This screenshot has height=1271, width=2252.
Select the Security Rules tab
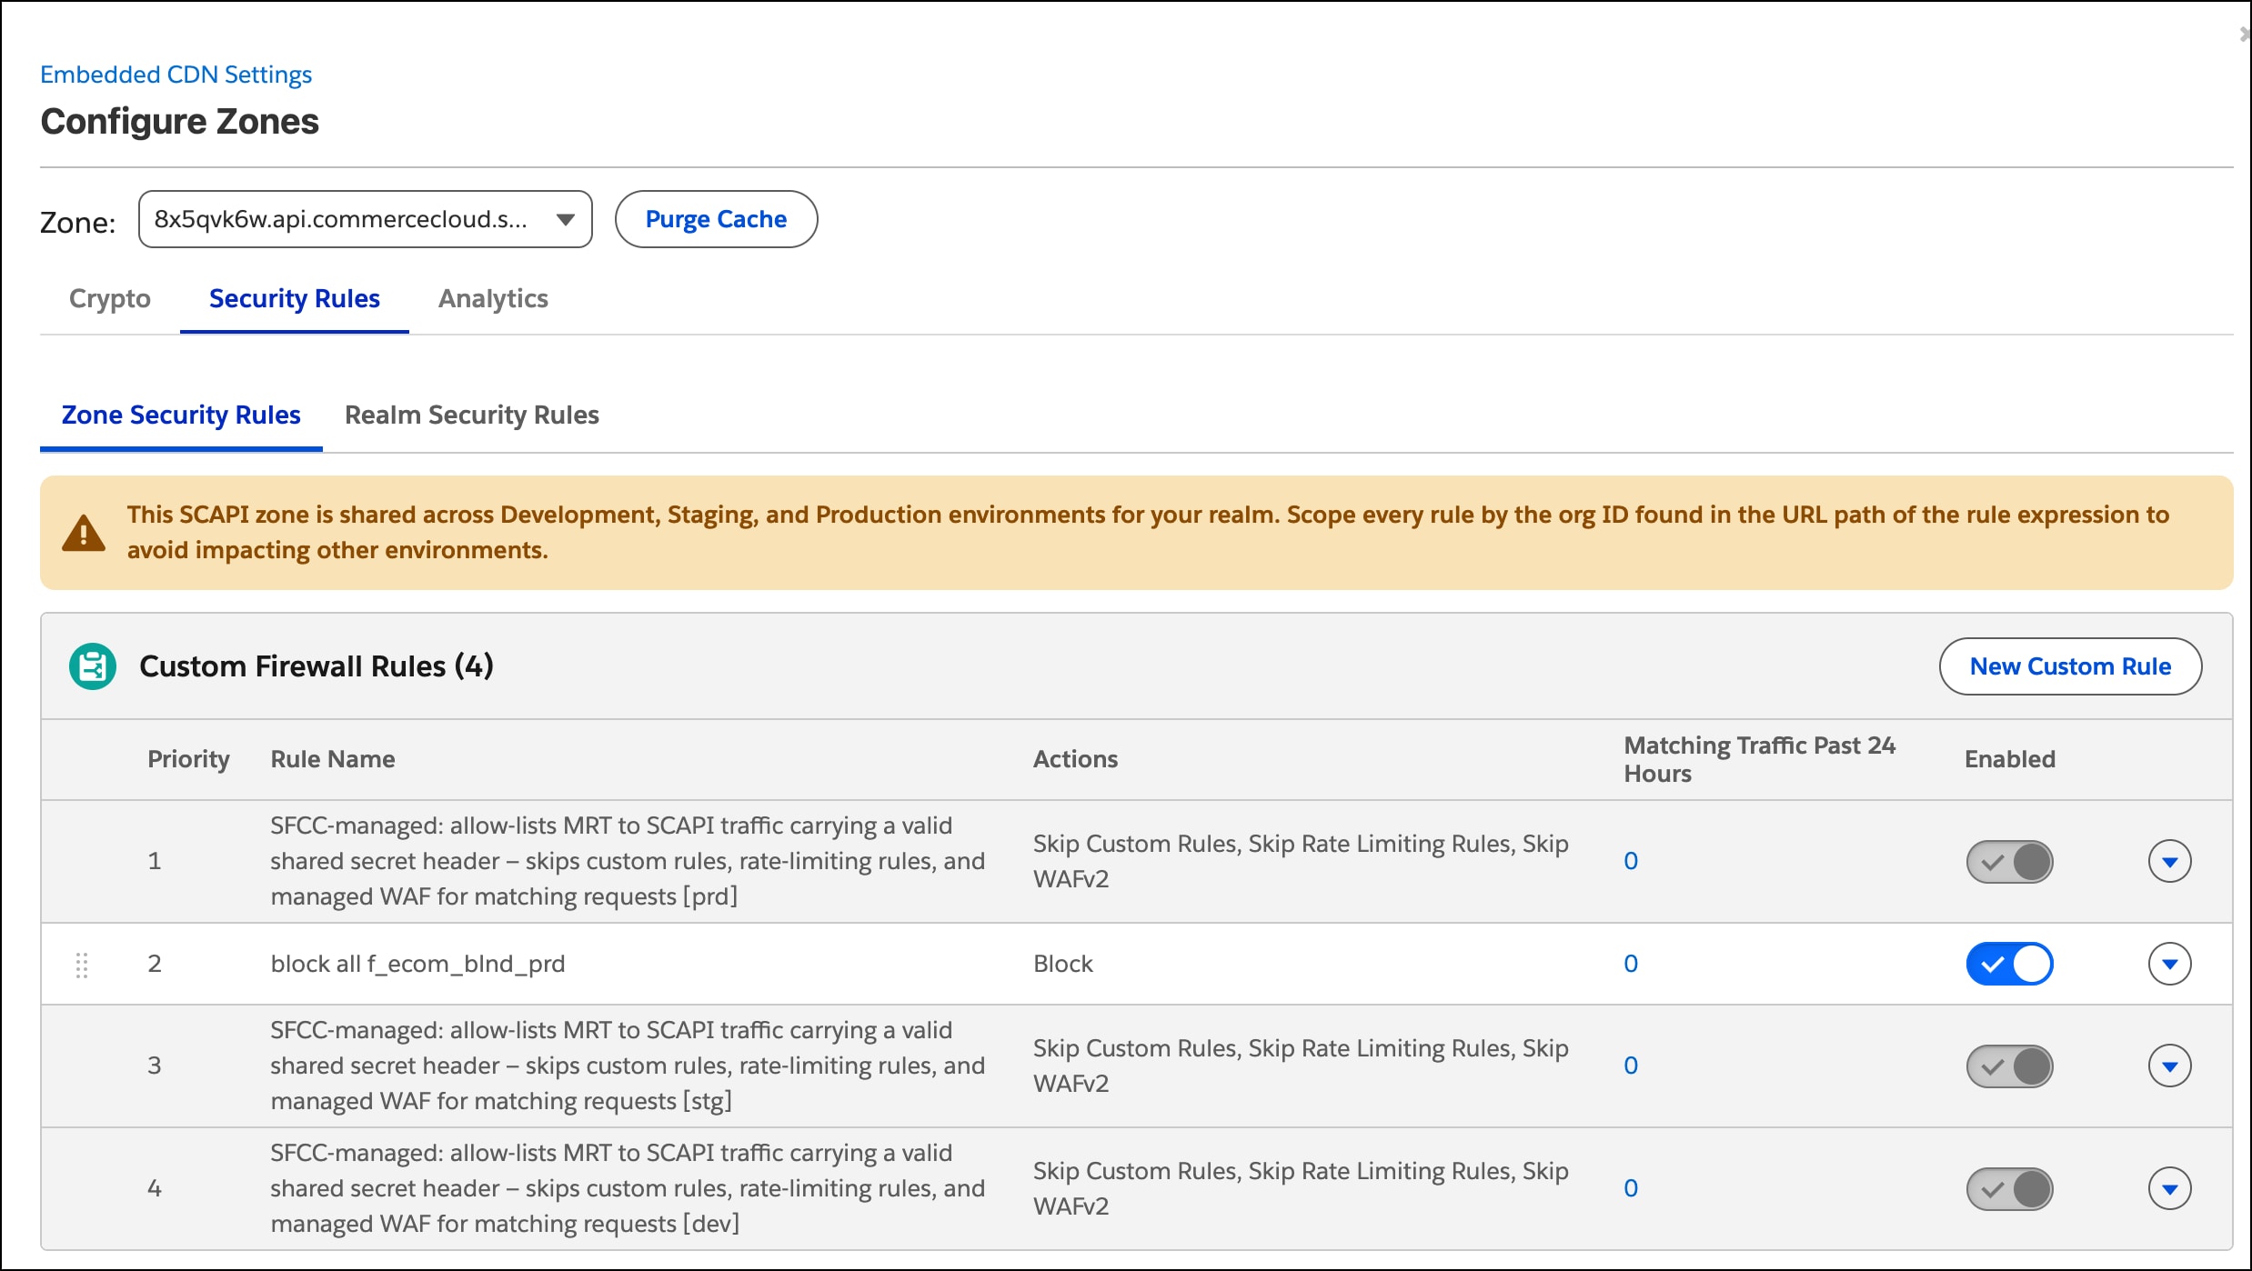(x=295, y=299)
